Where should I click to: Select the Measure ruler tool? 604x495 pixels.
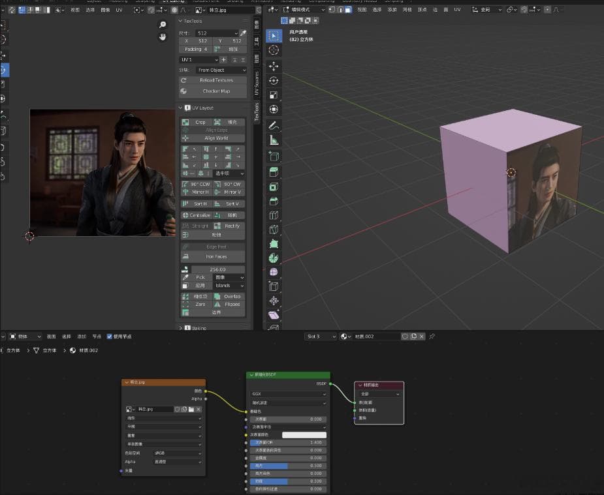coord(274,140)
